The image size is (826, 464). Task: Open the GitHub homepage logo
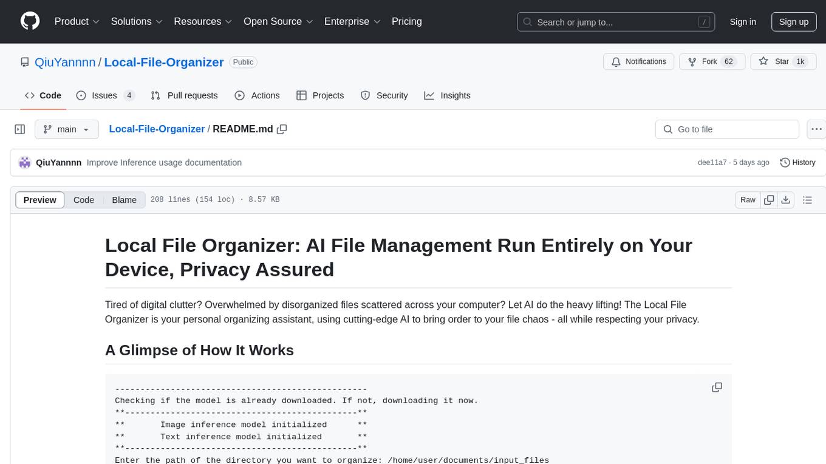coord(30,21)
